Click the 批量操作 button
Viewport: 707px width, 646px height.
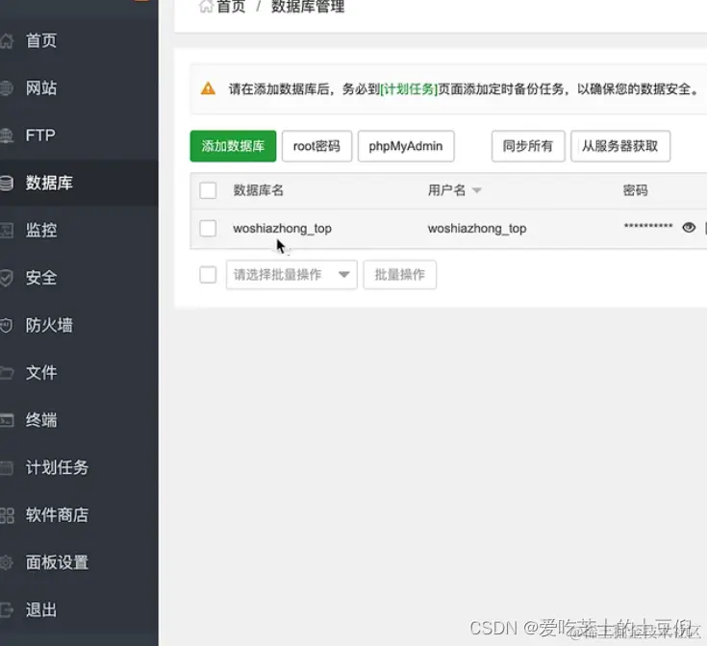(400, 275)
